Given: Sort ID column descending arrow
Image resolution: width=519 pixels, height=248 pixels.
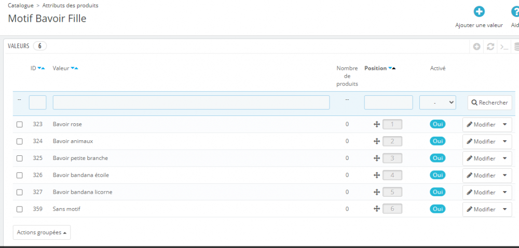Looking at the screenshot, I should [39, 68].
